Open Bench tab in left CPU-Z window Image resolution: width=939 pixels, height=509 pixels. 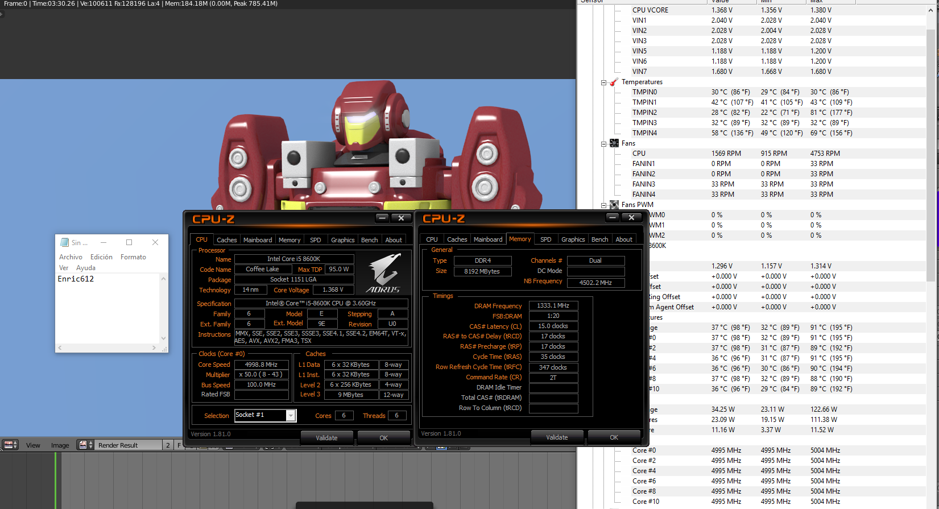coord(370,240)
